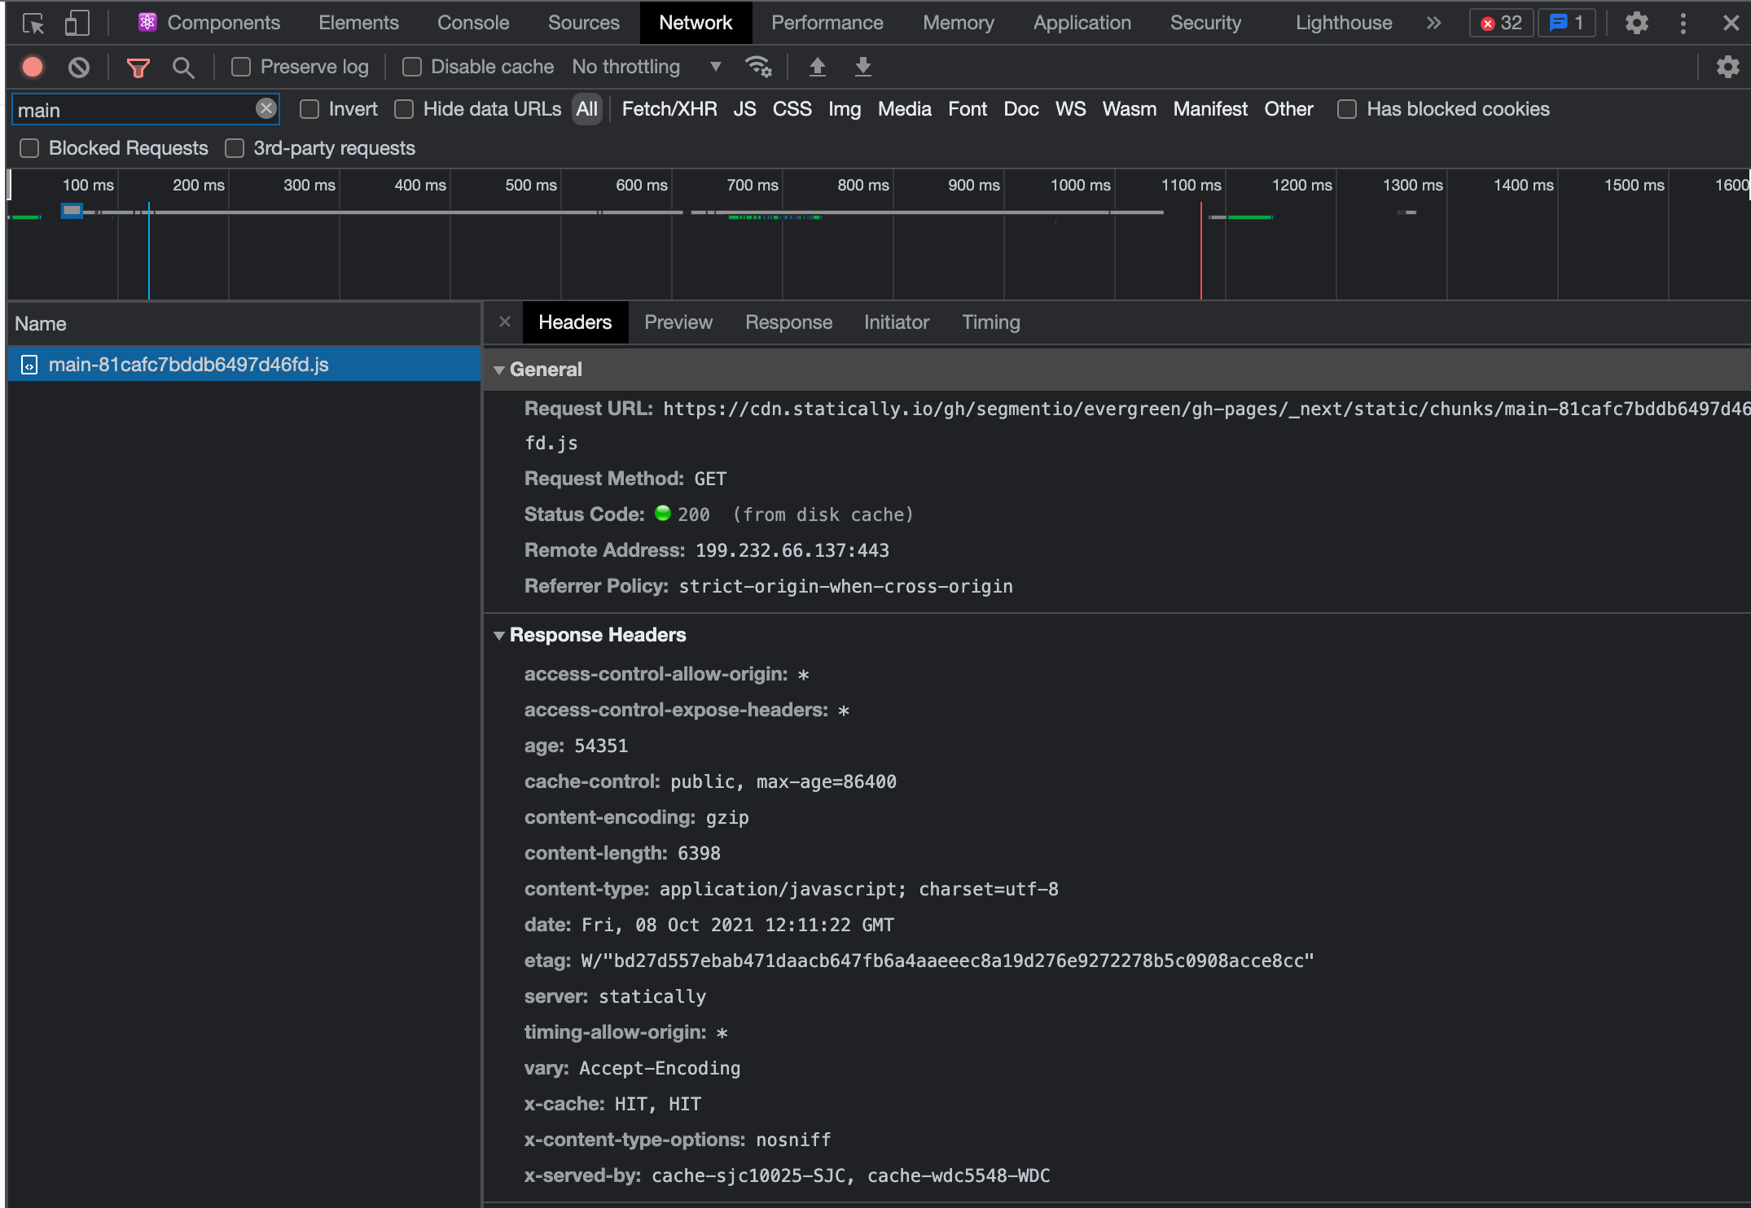
Task: Select the inspect element tool
Action: (x=33, y=23)
